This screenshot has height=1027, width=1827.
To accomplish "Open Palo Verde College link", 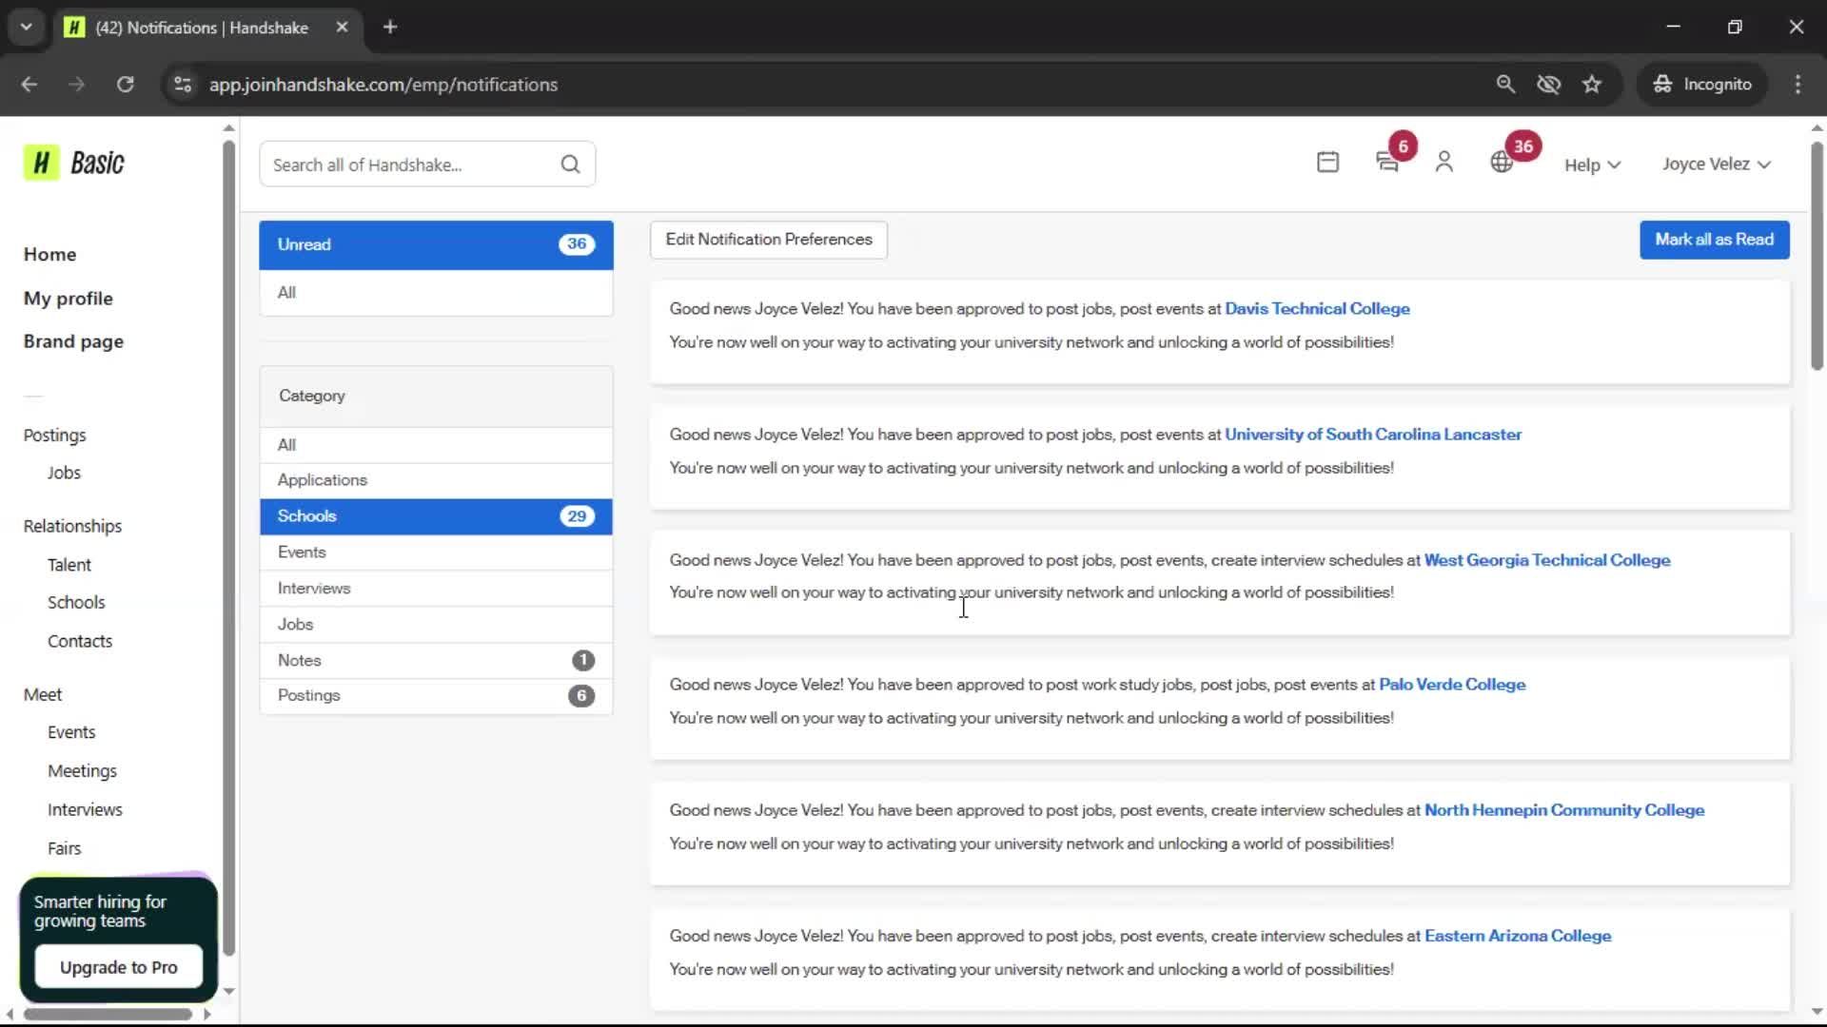I will tap(1452, 685).
